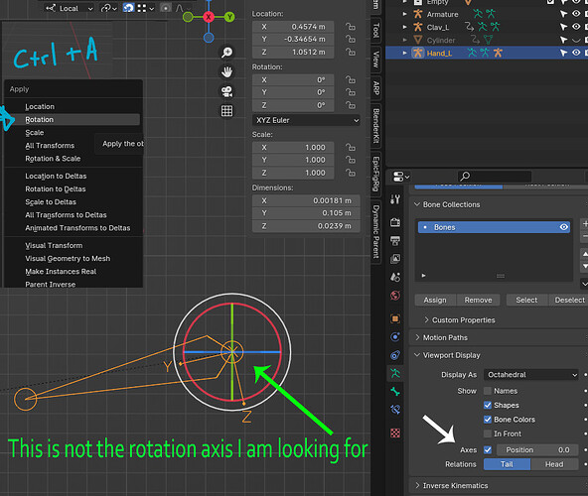The height and width of the screenshot is (496, 588).
Task: Open the Object Constraints tab icon
Action: [395, 355]
